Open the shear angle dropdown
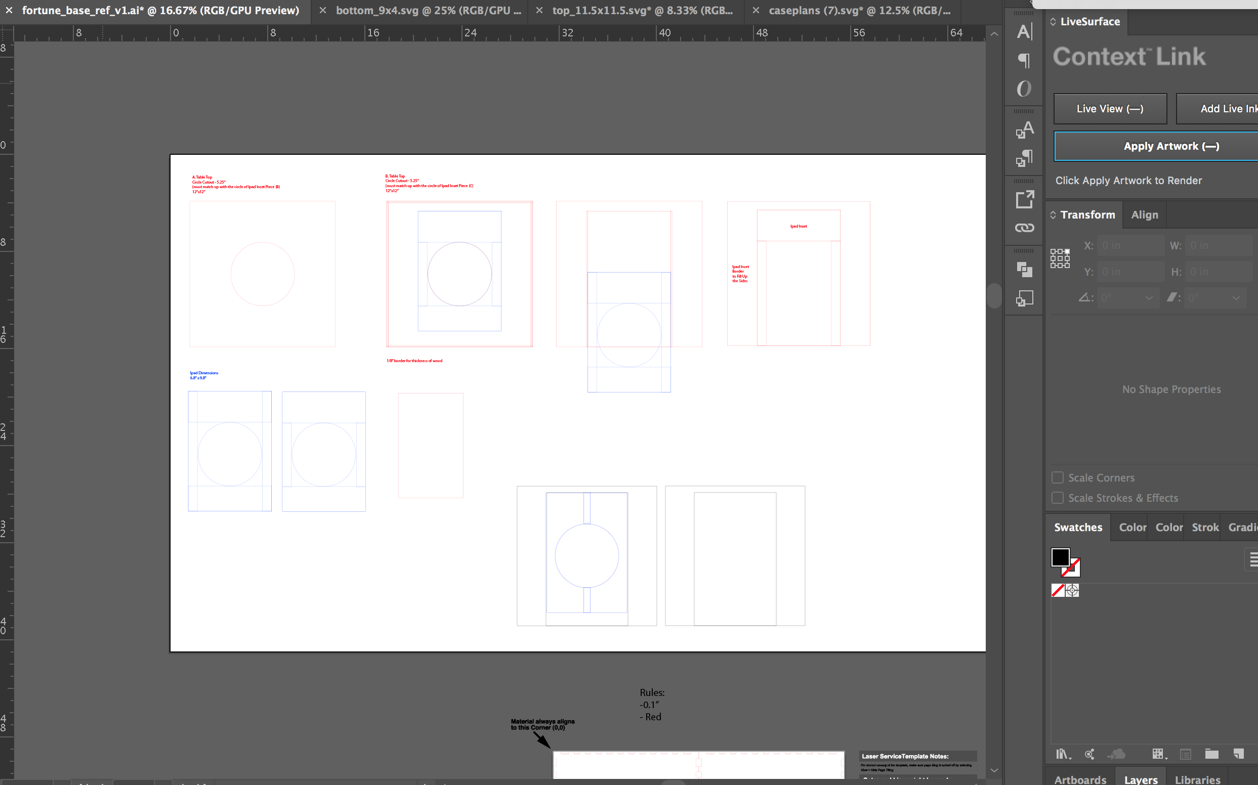Image resolution: width=1258 pixels, height=785 pixels. (x=1236, y=298)
